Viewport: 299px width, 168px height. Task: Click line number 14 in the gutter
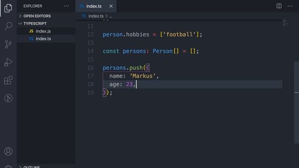point(90,51)
